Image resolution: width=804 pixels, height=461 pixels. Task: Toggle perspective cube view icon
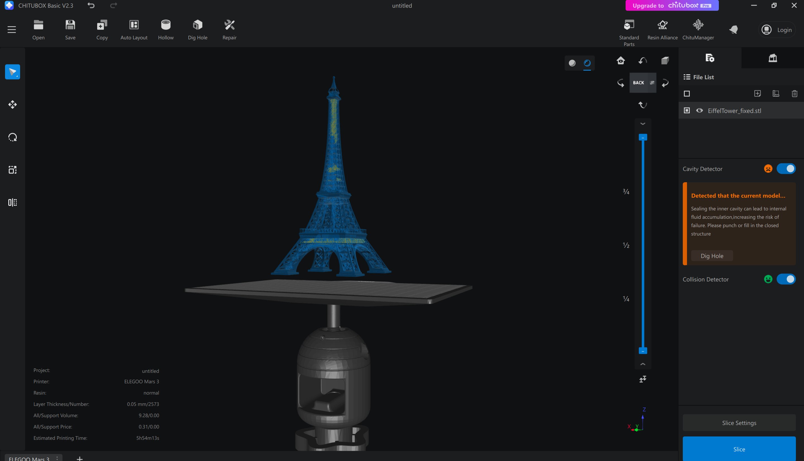[x=665, y=61]
